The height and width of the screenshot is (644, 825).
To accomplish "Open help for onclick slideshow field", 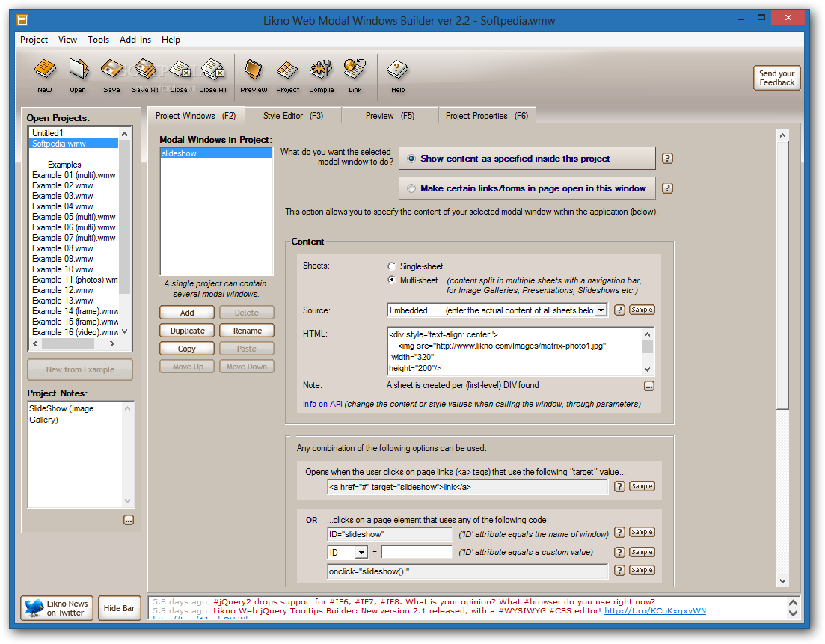I will coord(619,570).
